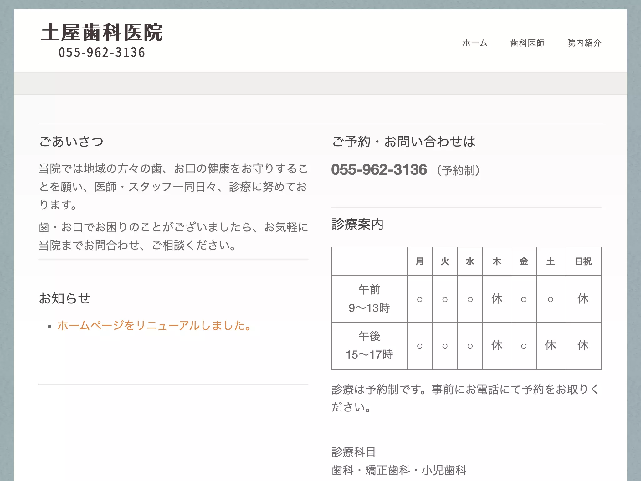
Task: Select the header phone number under the logo
Action: (x=102, y=53)
